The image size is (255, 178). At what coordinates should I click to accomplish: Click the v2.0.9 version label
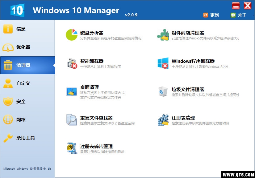point(131,15)
